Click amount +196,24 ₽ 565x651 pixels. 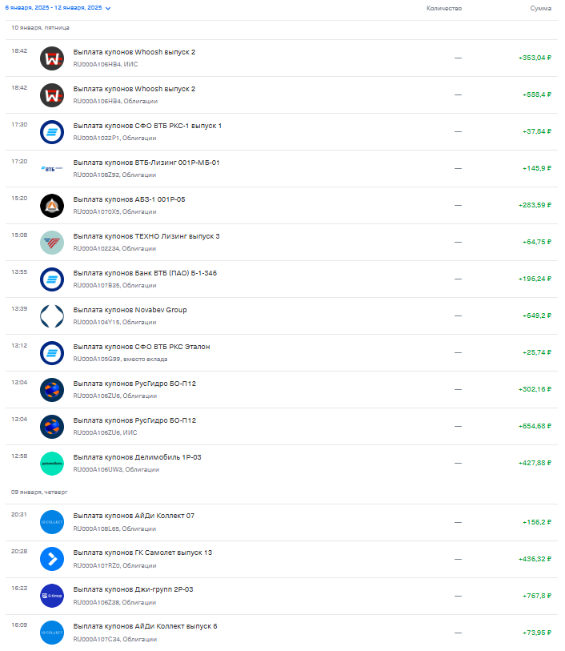pyautogui.click(x=535, y=279)
